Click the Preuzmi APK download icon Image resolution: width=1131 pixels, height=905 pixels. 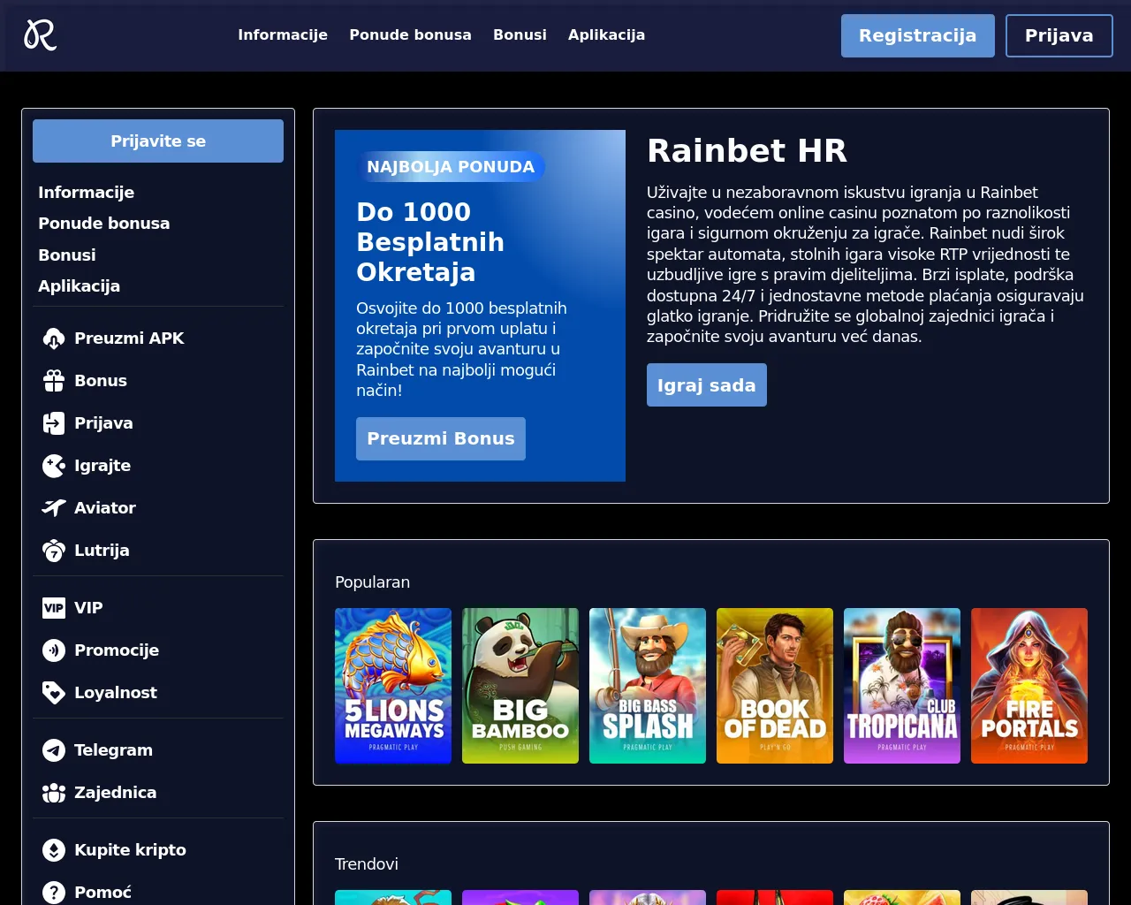tap(54, 338)
